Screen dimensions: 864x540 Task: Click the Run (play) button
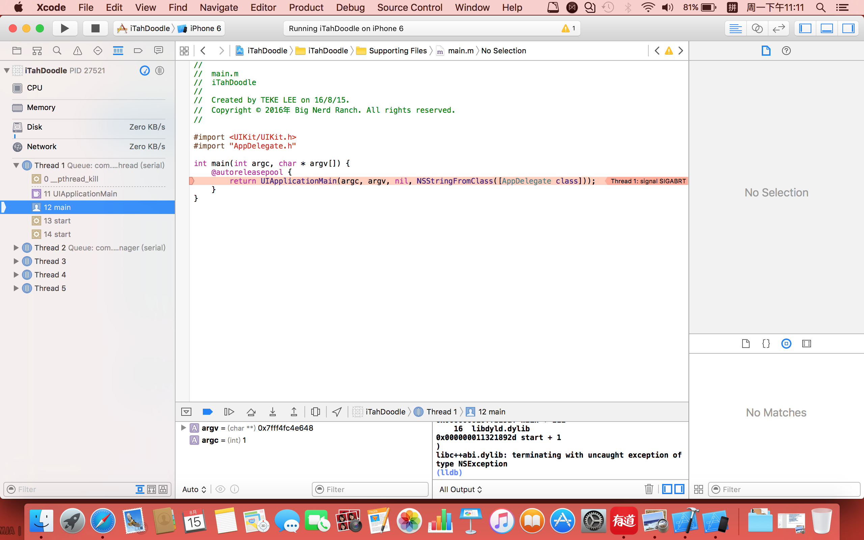[x=64, y=28]
